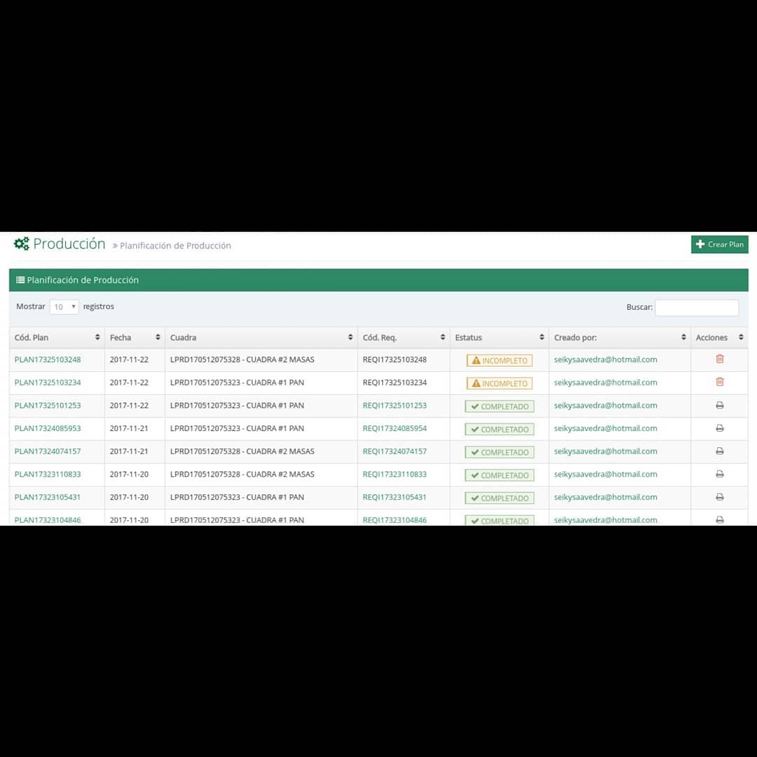Sort table by Cuadra column

click(261, 337)
